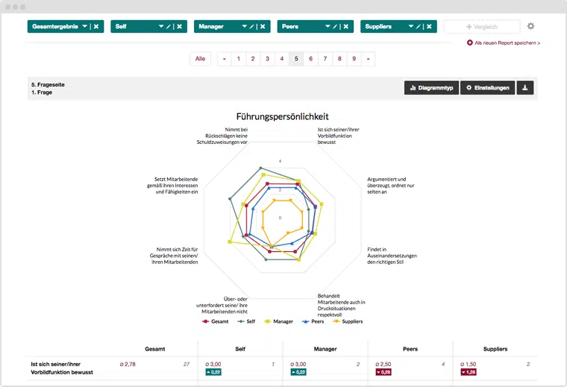This screenshot has width=567, height=387.
Task: Click the X icon on Suppliers tag
Action: coord(430,27)
